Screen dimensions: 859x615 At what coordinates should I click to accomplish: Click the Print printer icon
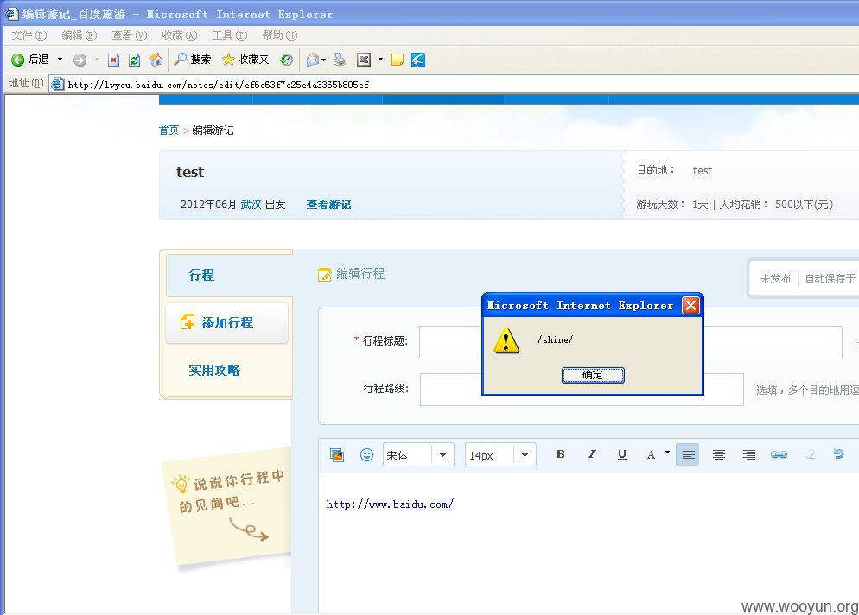(x=340, y=60)
